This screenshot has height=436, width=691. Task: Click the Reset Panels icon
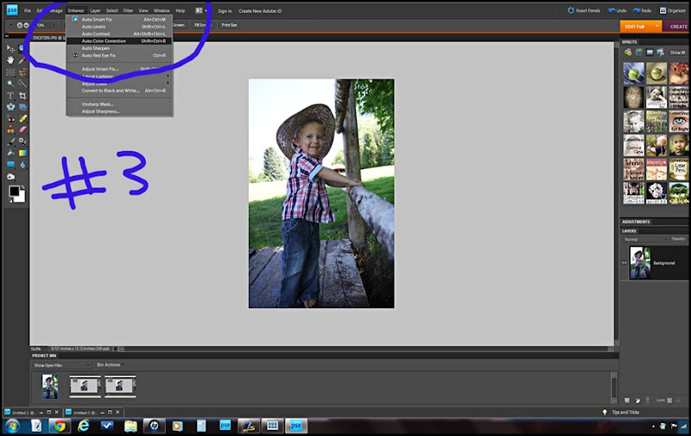tap(570, 10)
